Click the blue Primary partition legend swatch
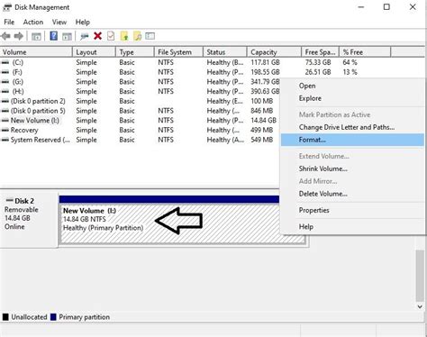 point(53,317)
